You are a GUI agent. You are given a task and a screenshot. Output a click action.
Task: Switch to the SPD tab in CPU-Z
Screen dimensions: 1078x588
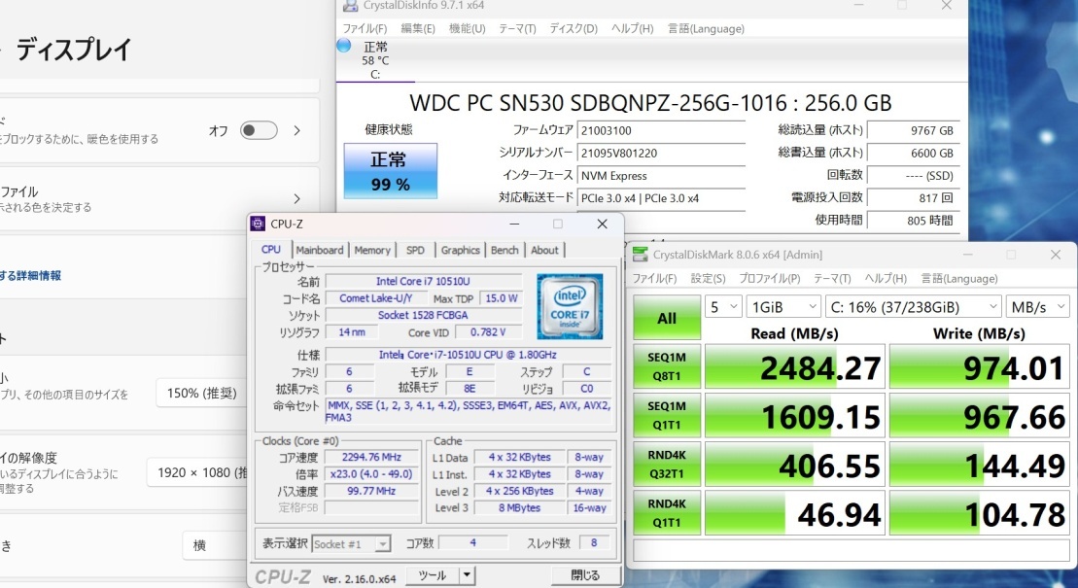click(x=415, y=251)
